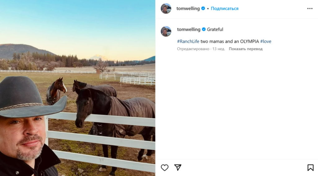
Task: Click the Отредактировано edited label
Action: (193, 49)
